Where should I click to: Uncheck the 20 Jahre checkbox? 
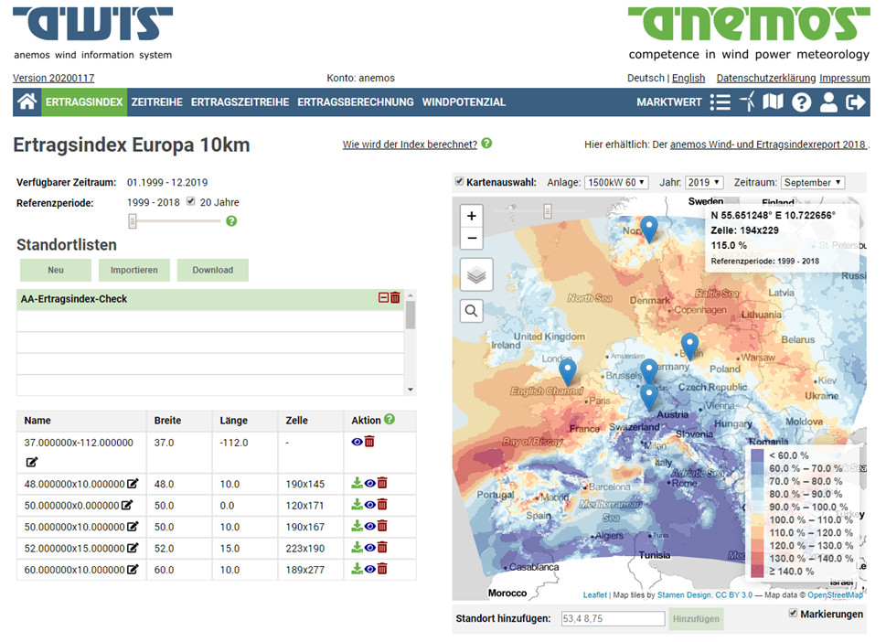191,202
